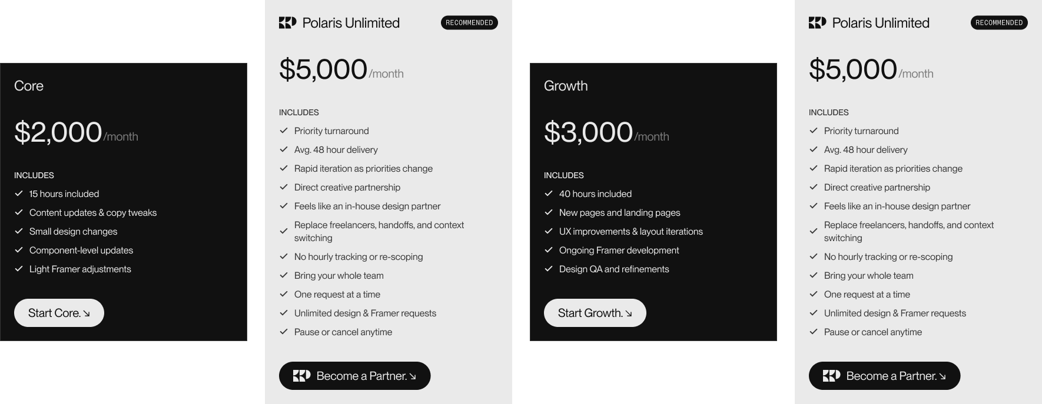Click the Polaris logo in the rightmost card header
This screenshot has width=1042, height=404.
click(817, 23)
